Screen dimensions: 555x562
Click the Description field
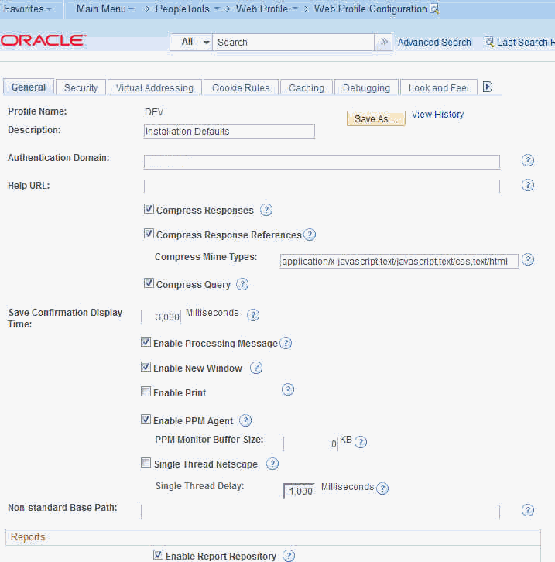click(x=229, y=131)
